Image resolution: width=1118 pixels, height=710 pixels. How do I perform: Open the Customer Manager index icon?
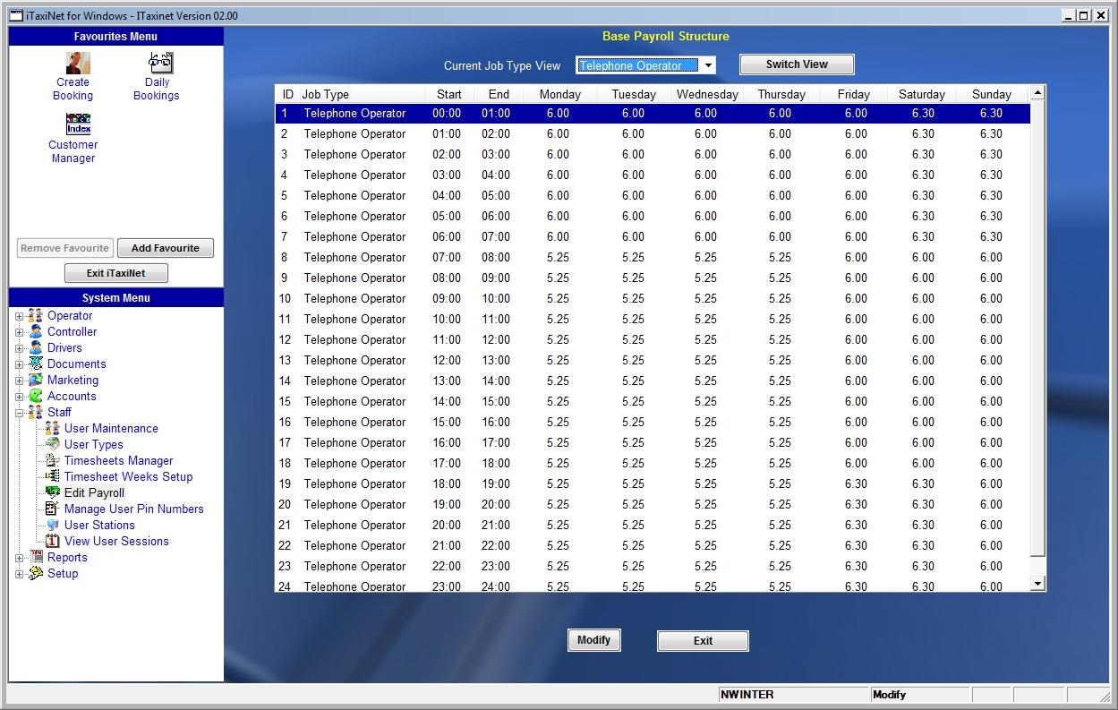78,124
